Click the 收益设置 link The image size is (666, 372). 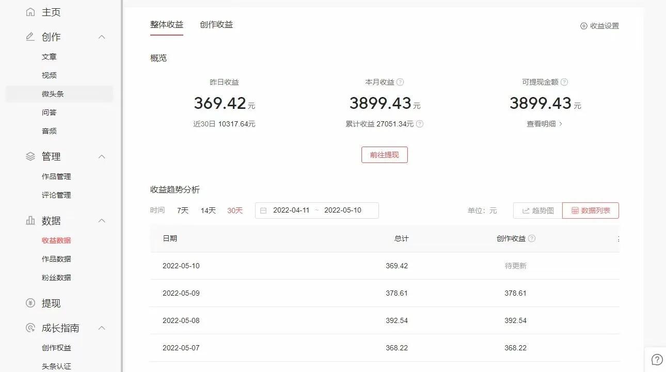(605, 26)
